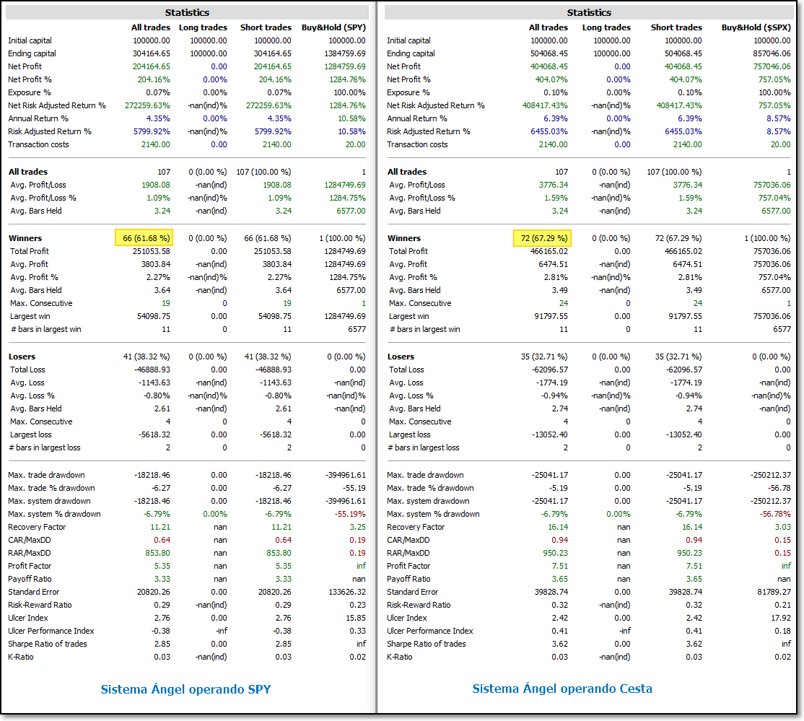Click Max. Consecutive winners value 24 under All trades
The height and width of the screenshot is (721, 804).
(563, 303)
